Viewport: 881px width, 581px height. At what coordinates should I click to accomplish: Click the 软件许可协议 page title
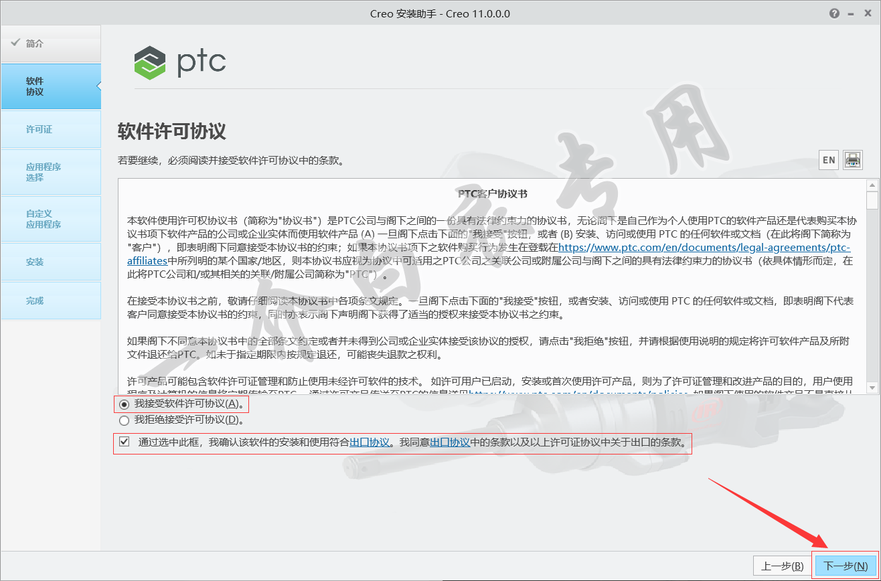pos(172,131)
